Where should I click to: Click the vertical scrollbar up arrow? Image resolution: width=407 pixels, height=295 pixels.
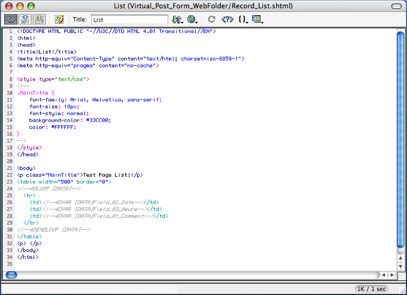(x=401, y=256)
